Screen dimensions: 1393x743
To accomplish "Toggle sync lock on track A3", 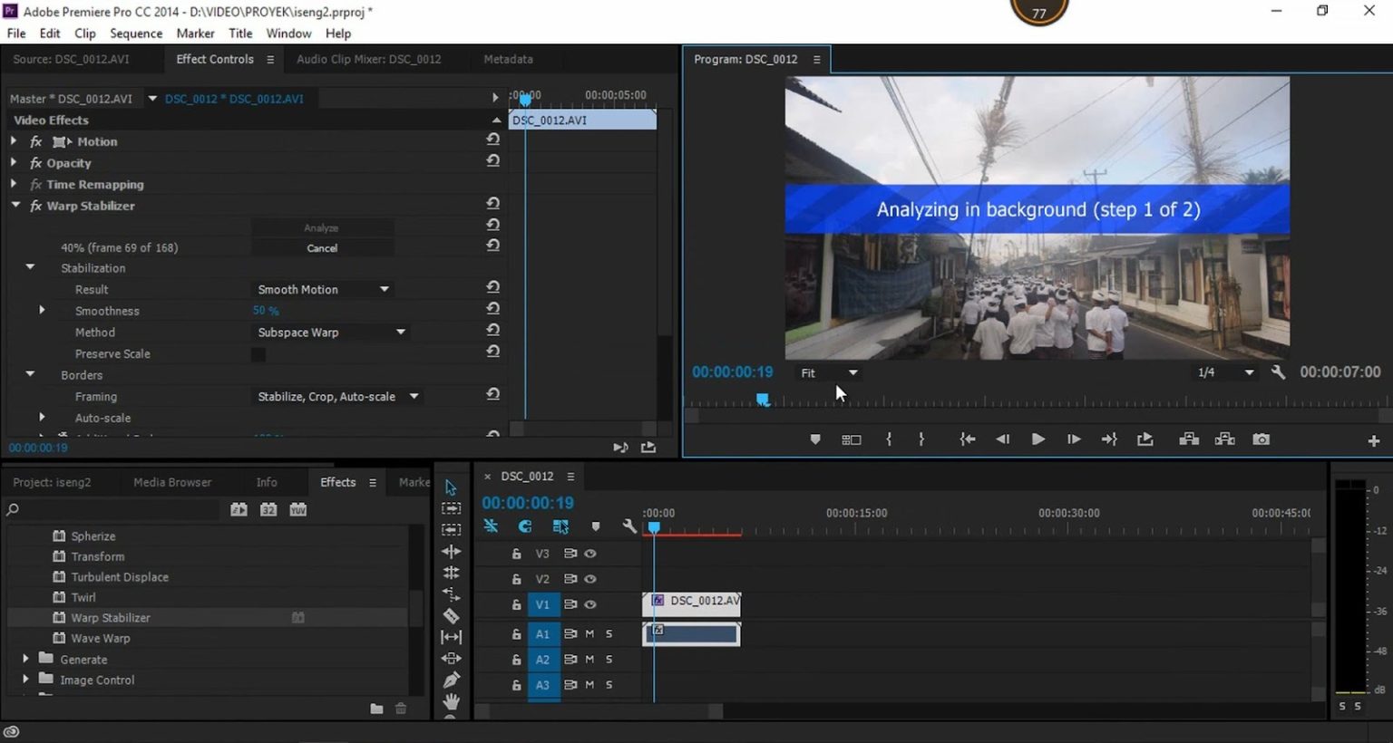I will (x=570, y=685).
